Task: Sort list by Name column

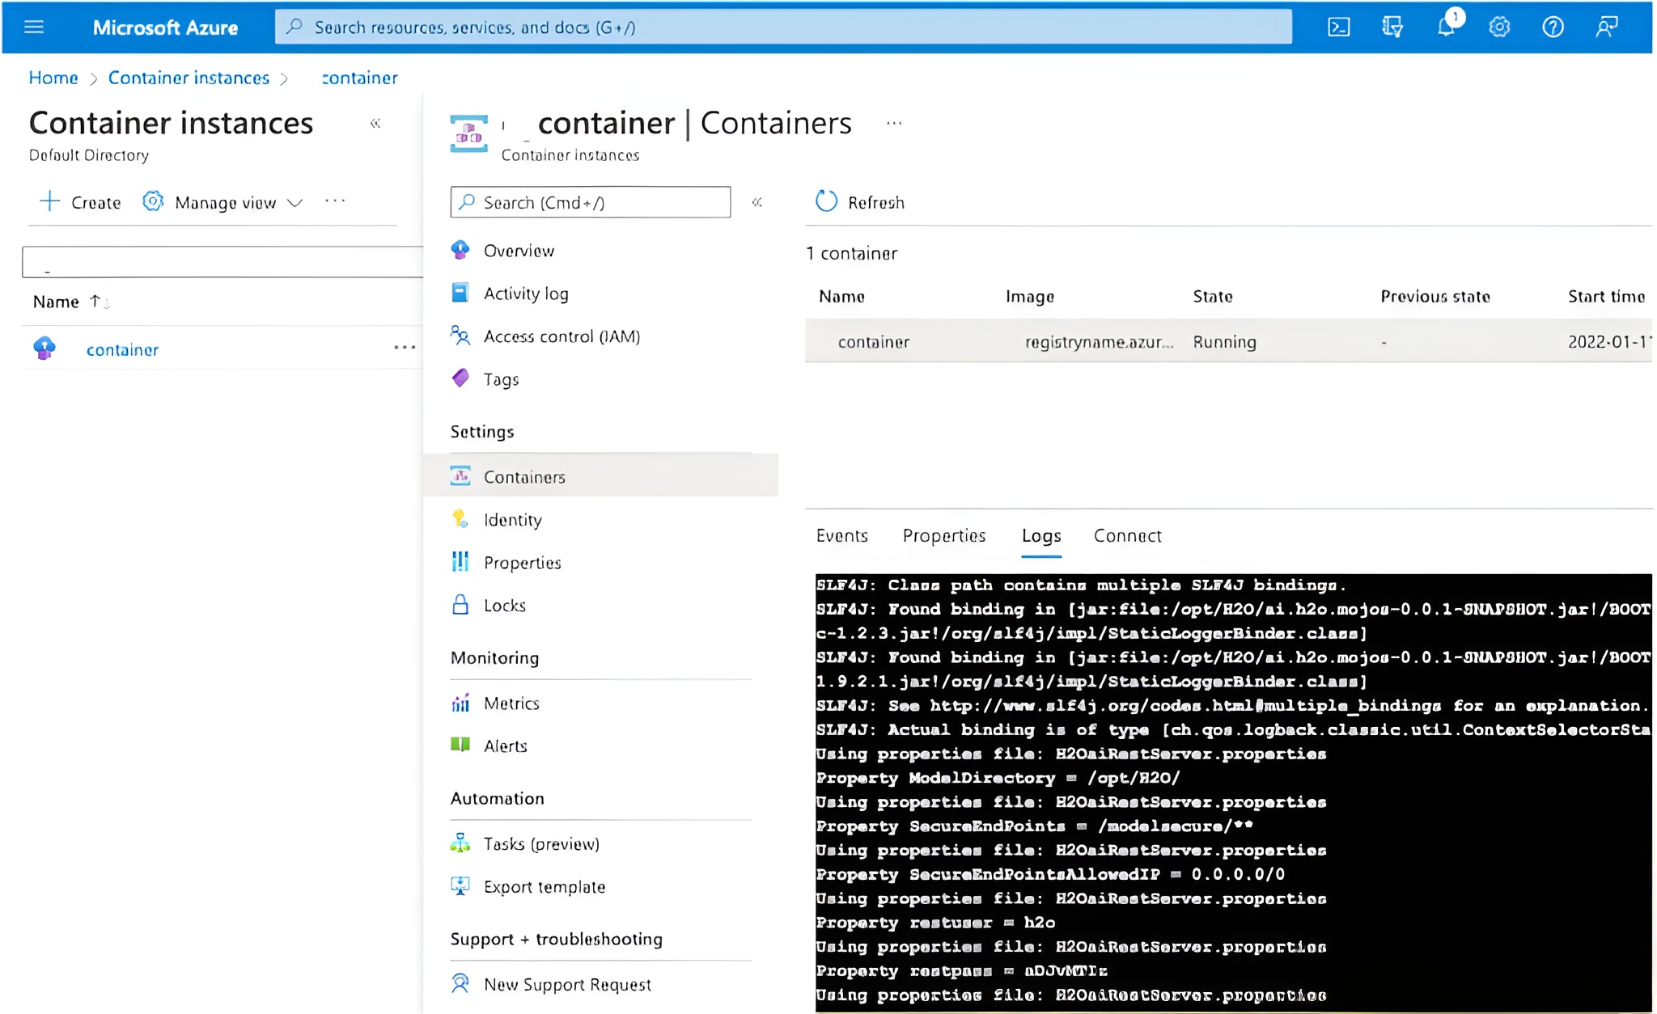Action: tap(57, 302)
